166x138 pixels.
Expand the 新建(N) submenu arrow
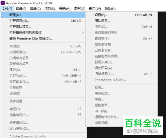click(x=83, y=15)
